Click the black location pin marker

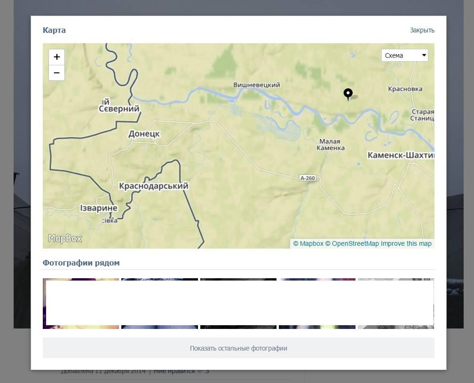click(348, 94)
